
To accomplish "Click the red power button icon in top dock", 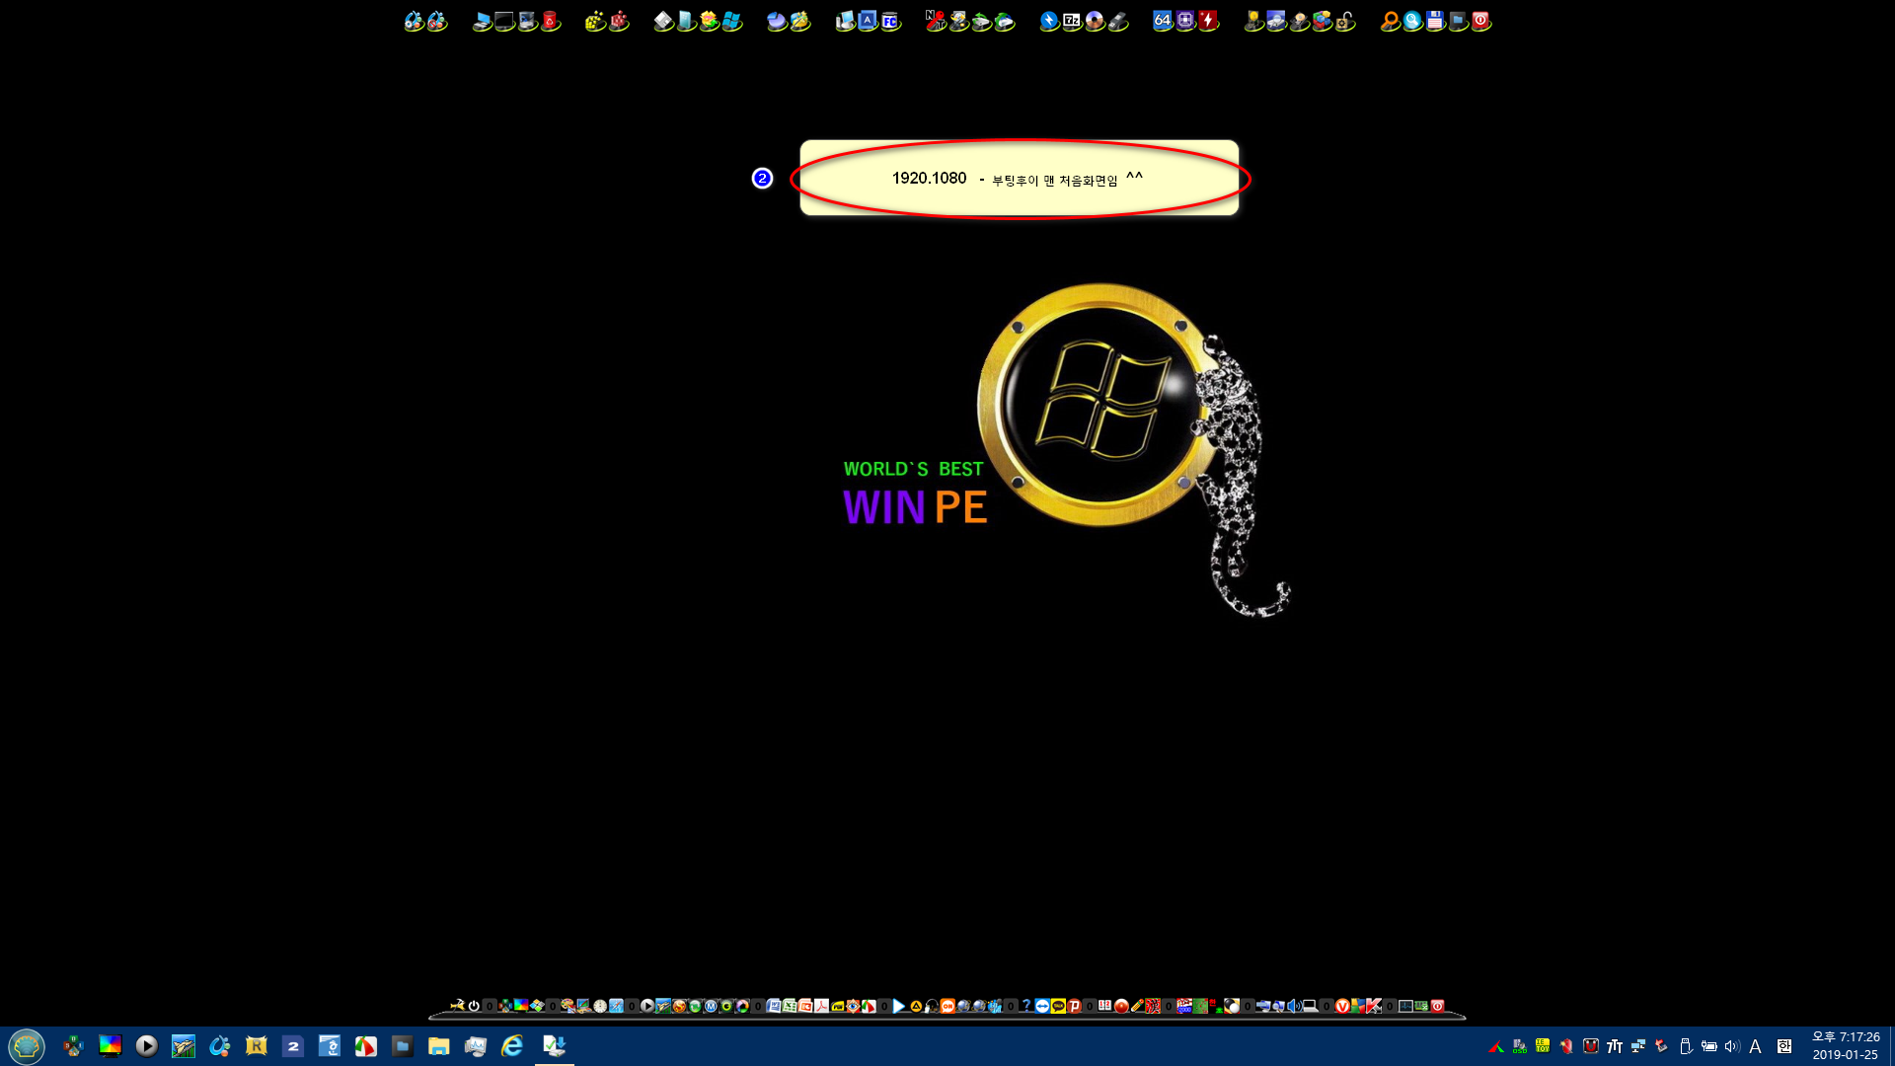I will tap(1480, 21).
